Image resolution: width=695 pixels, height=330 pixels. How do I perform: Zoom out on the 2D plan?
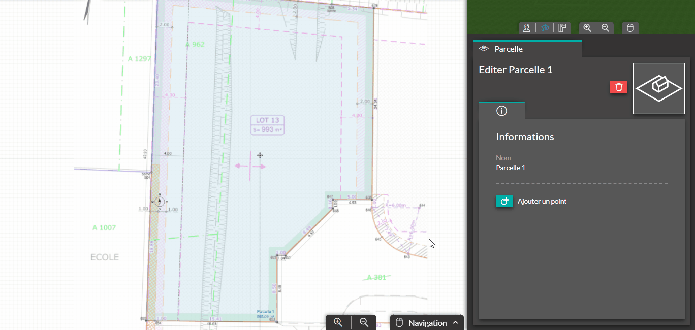(x=364, y=322)
